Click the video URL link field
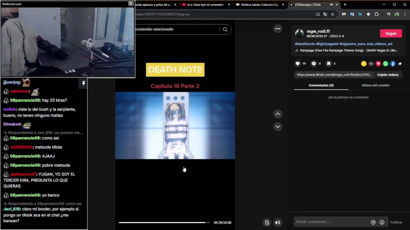 [x=334, y=75]
